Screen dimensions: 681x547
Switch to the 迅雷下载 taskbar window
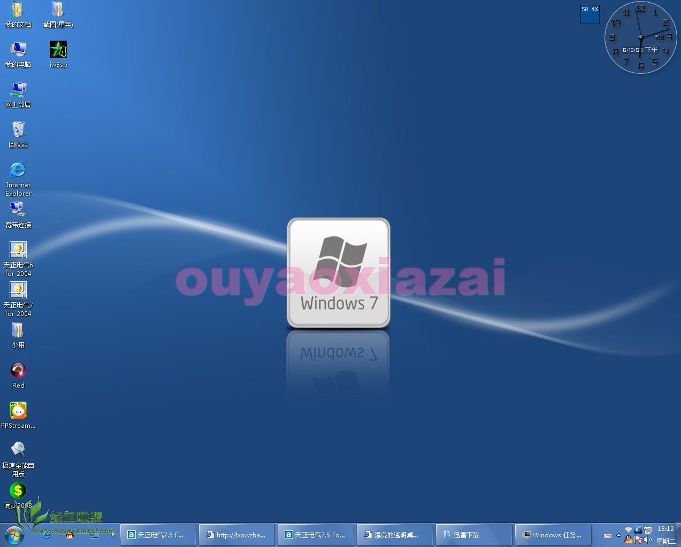(473, 535)
